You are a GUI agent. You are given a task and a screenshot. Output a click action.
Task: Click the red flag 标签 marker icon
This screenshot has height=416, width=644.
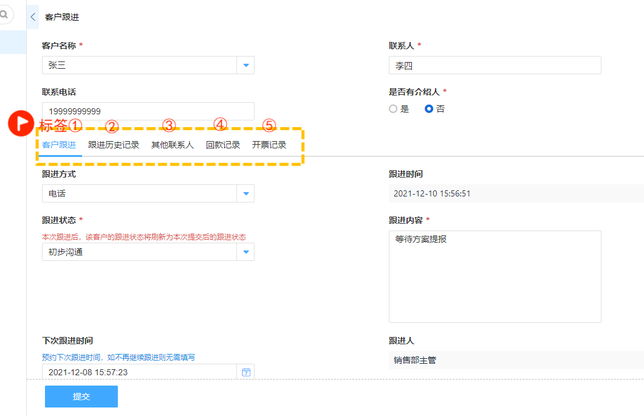click(x=22, y=123)
